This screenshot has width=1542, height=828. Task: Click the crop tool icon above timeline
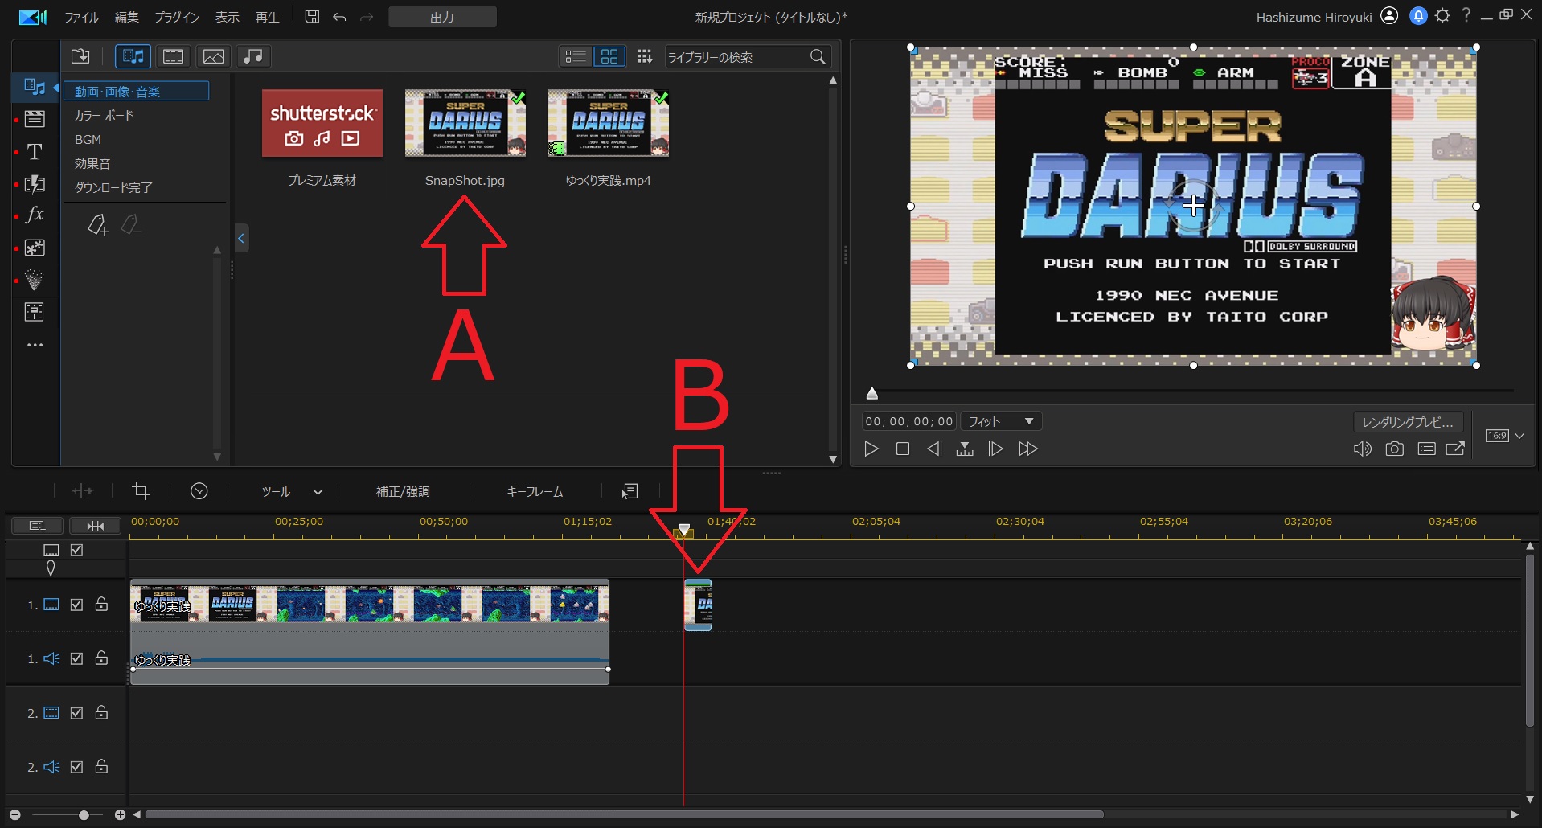click(x=141, y=491)
